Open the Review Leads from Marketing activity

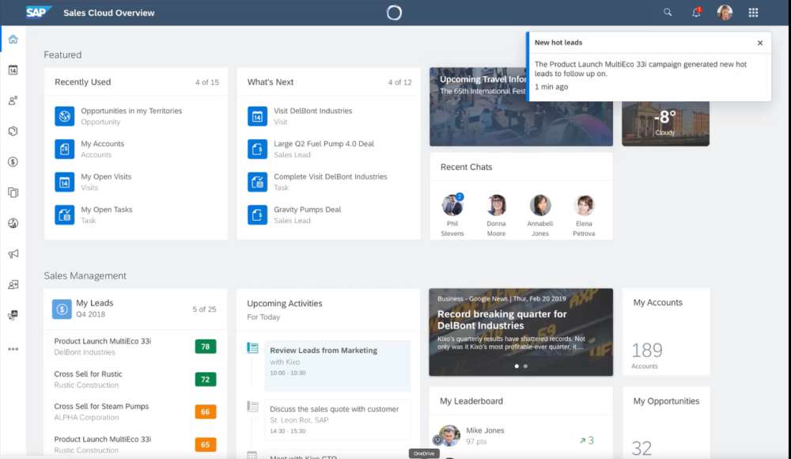[x=338, y=366]
